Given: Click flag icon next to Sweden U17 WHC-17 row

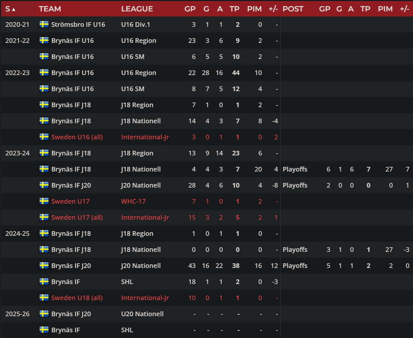Looking at the screenshot, I should pyautogui.click(x=44, y=201).
